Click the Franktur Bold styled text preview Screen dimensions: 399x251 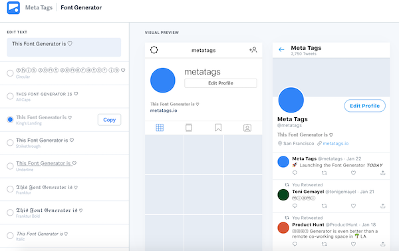point(49,210)
